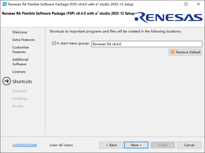Cancel the FSP installation

click(x=189, y=145)
